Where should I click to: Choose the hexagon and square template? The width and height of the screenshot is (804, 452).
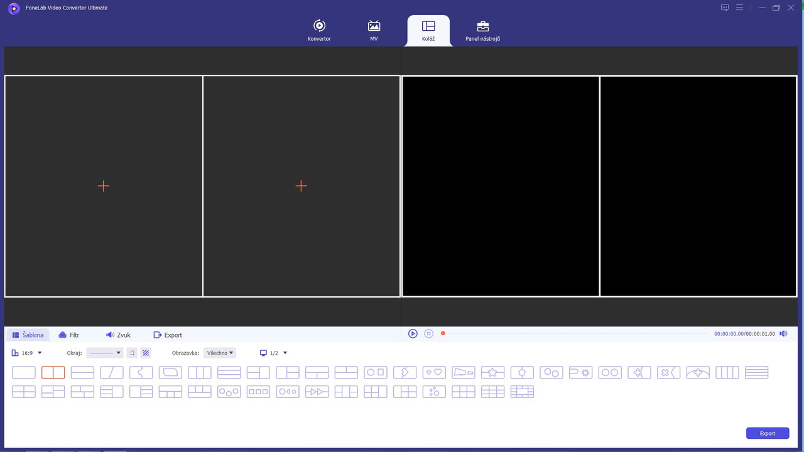(376, 372)
